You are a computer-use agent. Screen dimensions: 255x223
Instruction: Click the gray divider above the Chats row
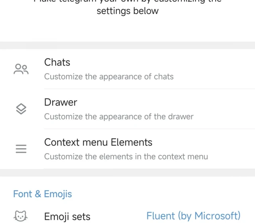click(127, 45)
